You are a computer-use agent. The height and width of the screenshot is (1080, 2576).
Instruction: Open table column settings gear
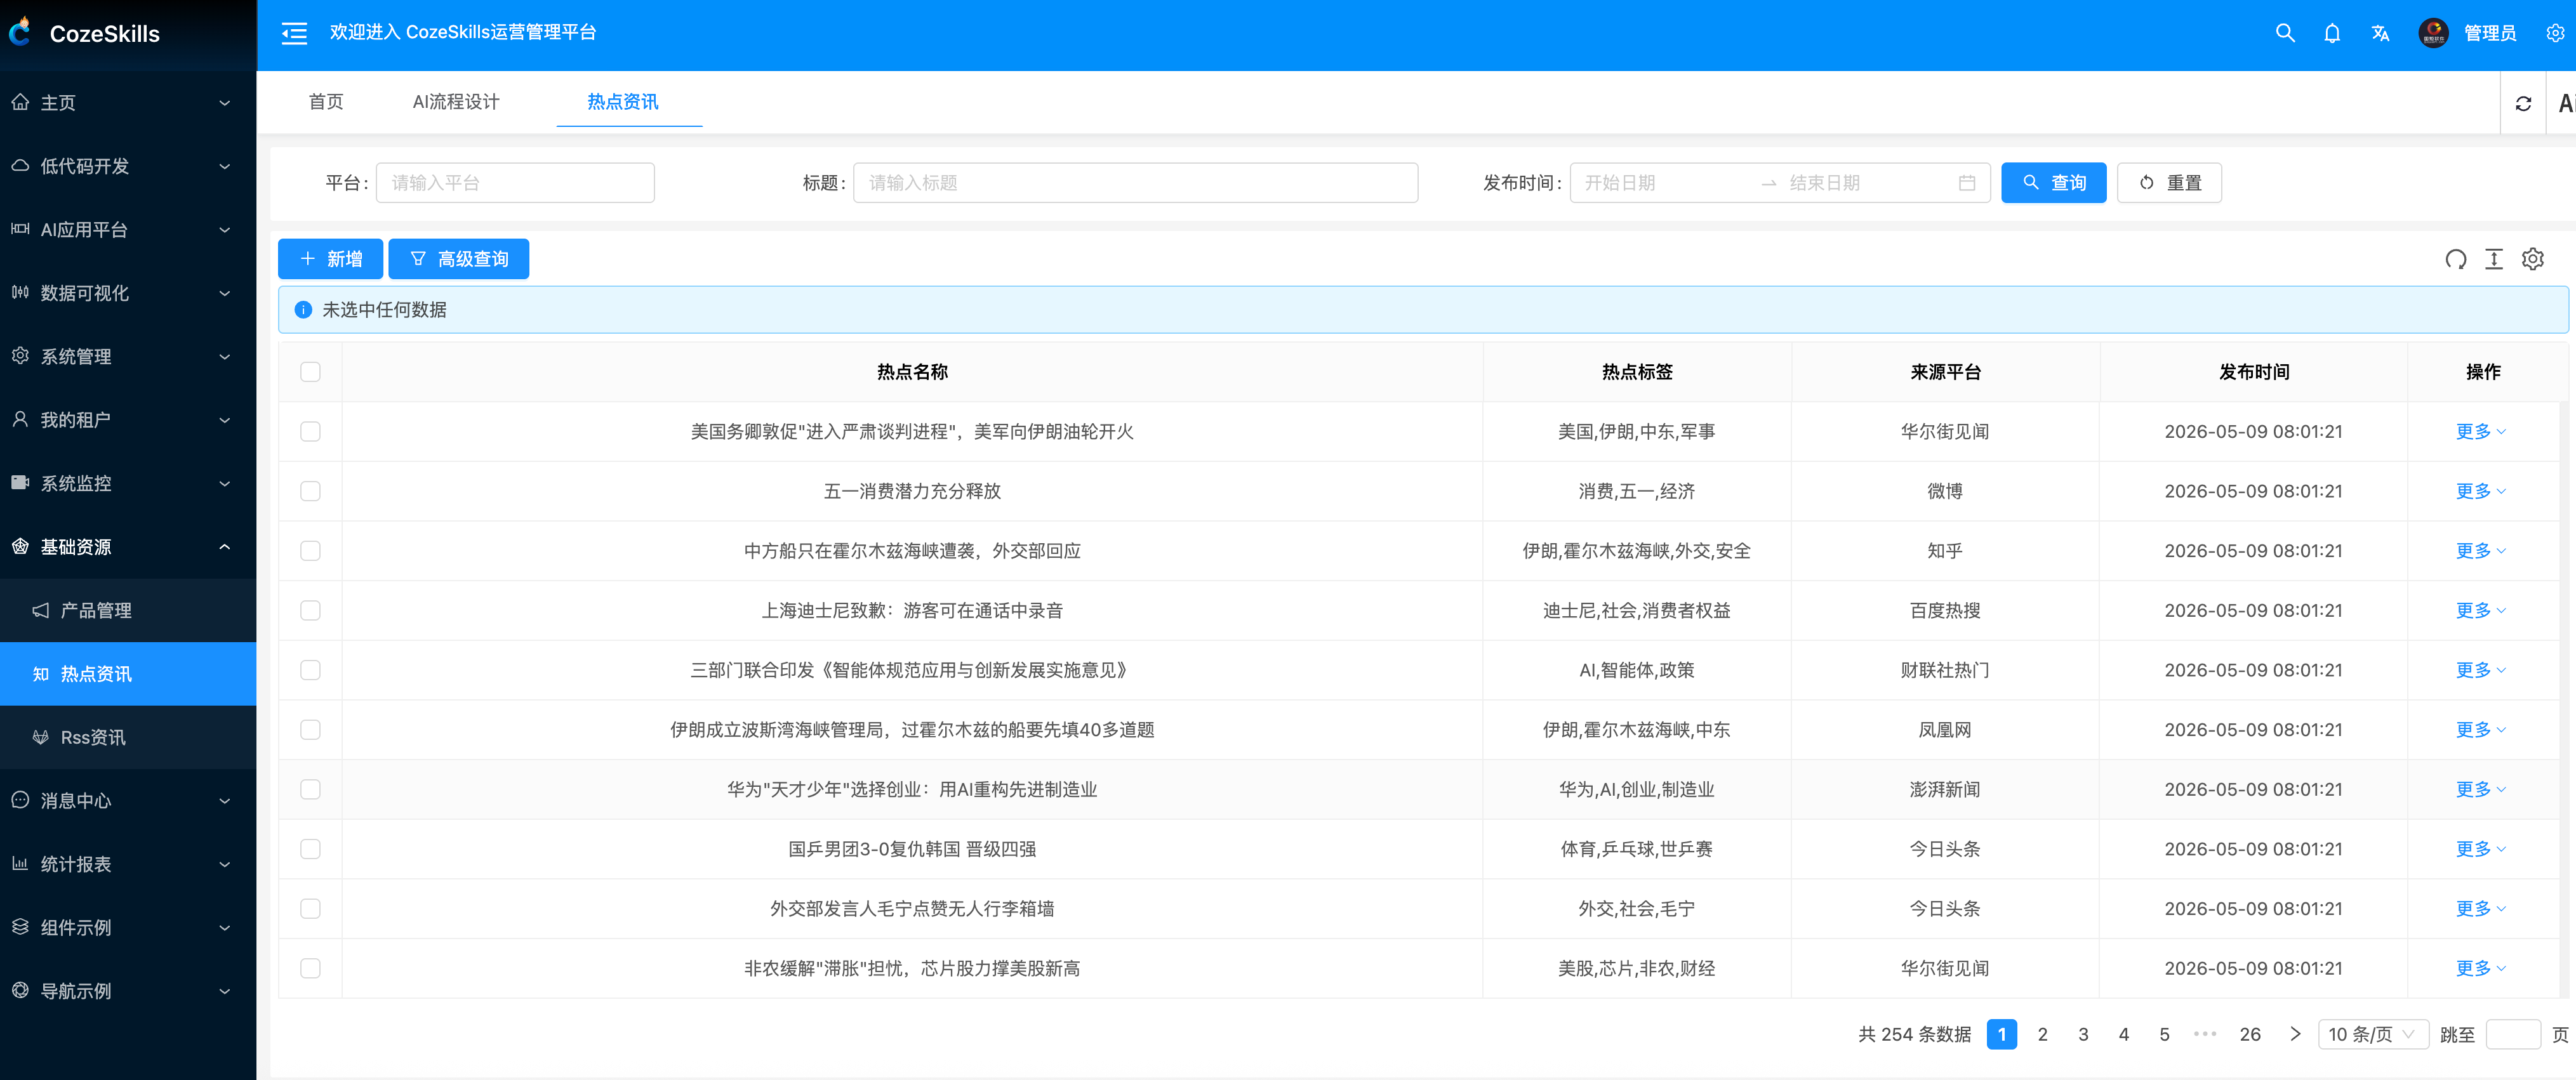click(x=2533, y=260)
